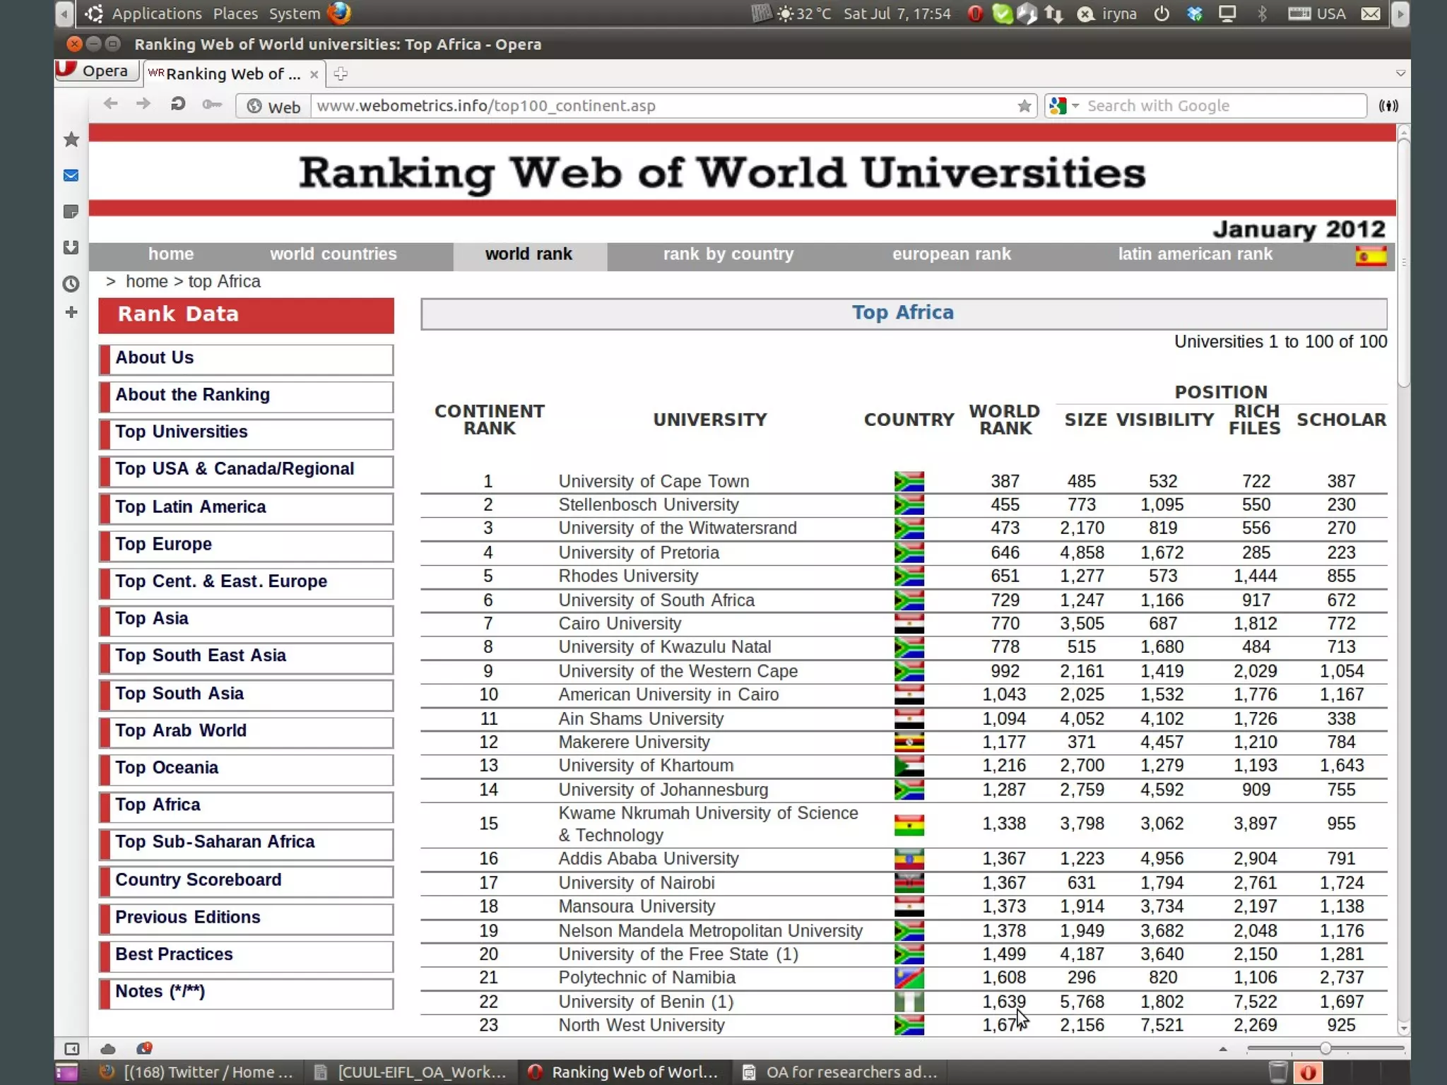This screenshot has height=1085, width=1447.
Task: Click the password wand key icon
Action: pyautogui.click(x=211, y=105)
